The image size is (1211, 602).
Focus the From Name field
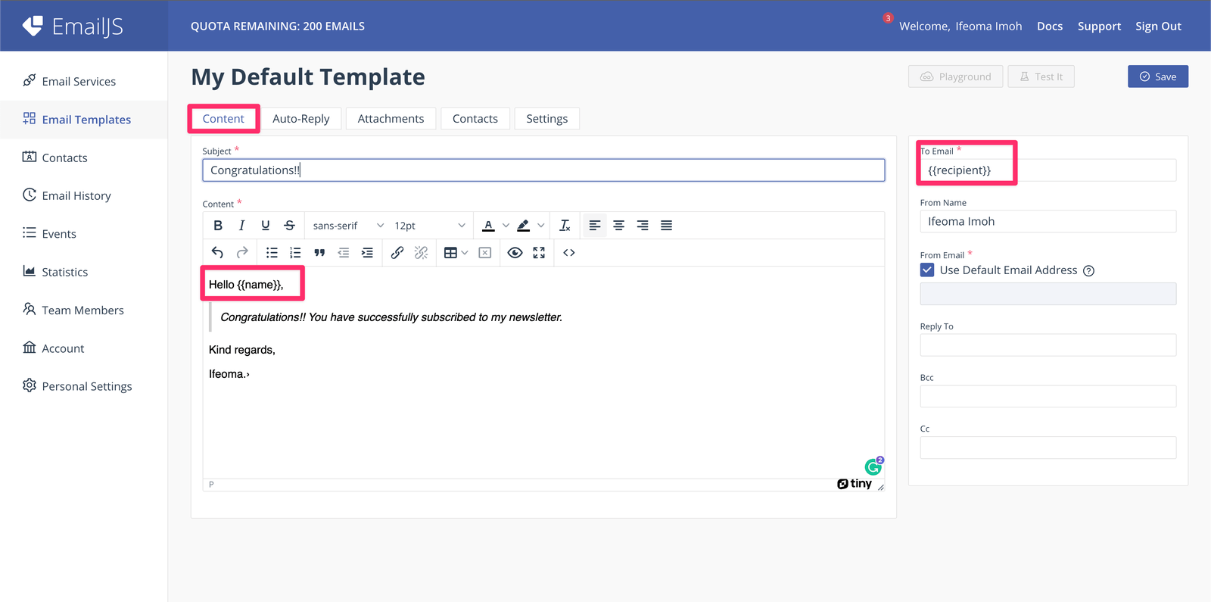click(1048, 221)
